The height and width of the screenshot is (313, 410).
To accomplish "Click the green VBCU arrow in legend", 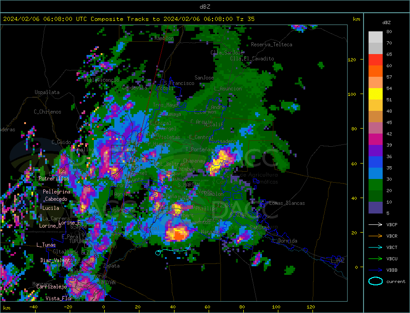I will click(375, 259).
